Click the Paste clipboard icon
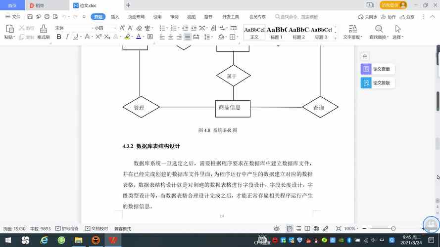Viewport: 440px width, 247px height. coord(9,29)
